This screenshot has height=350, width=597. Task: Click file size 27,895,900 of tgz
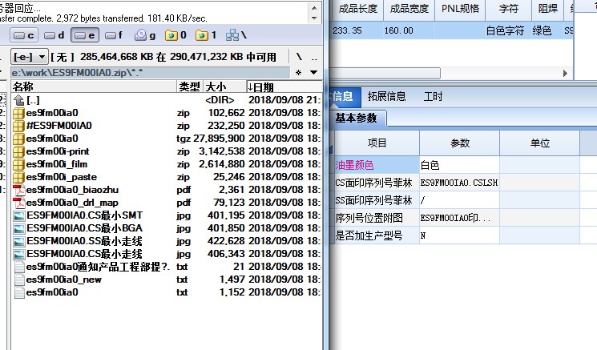pos(219,139)
